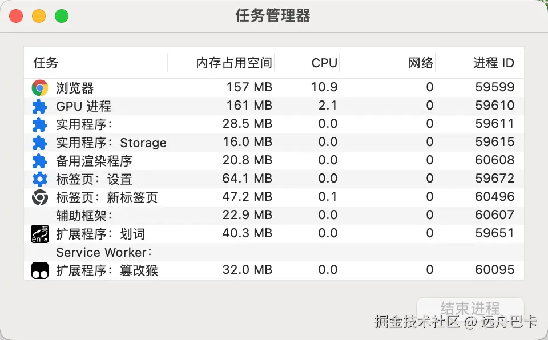Sort processes by CPU column header

point(324,63)
